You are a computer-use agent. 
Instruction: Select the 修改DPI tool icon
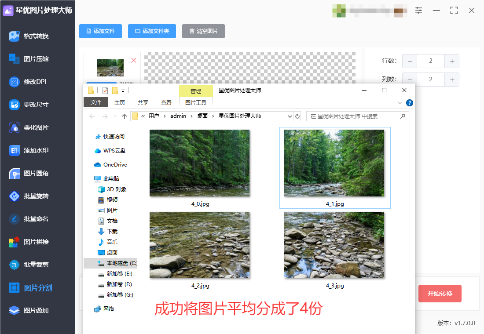[14, 82]
